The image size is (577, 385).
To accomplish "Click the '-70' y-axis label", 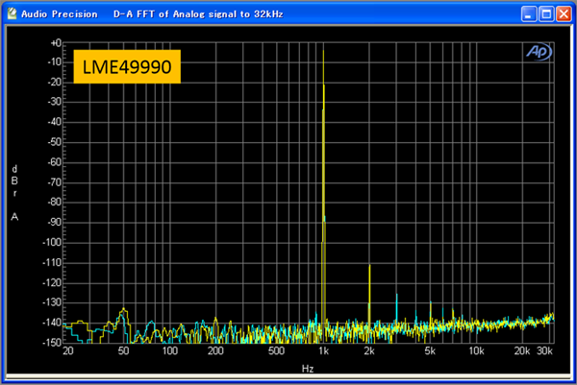I will point(55,182).
